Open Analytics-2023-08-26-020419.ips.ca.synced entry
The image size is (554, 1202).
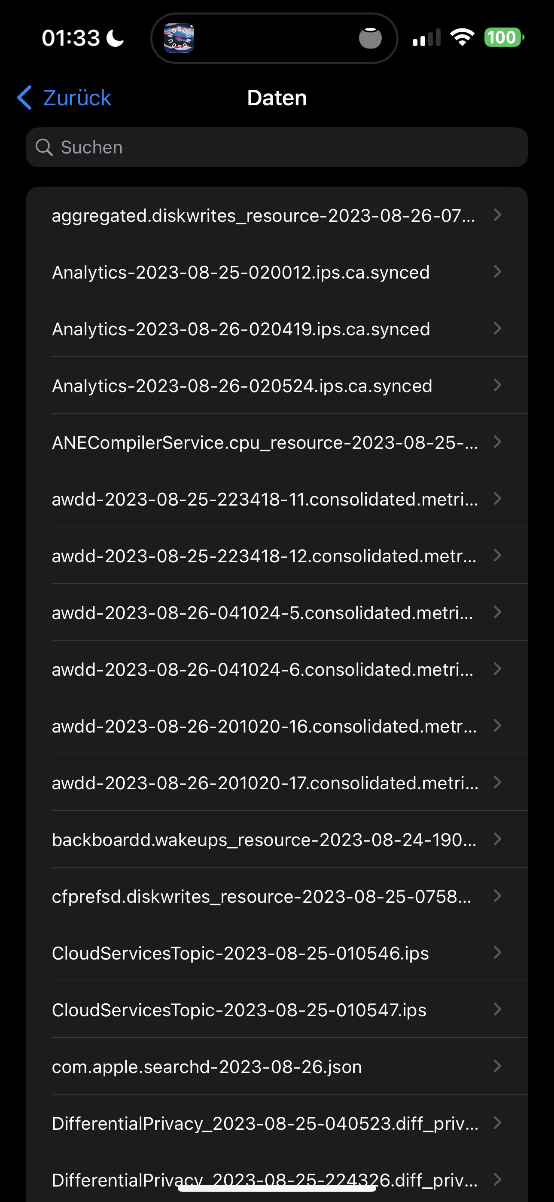pyautogui.click(x=240, y=329)
